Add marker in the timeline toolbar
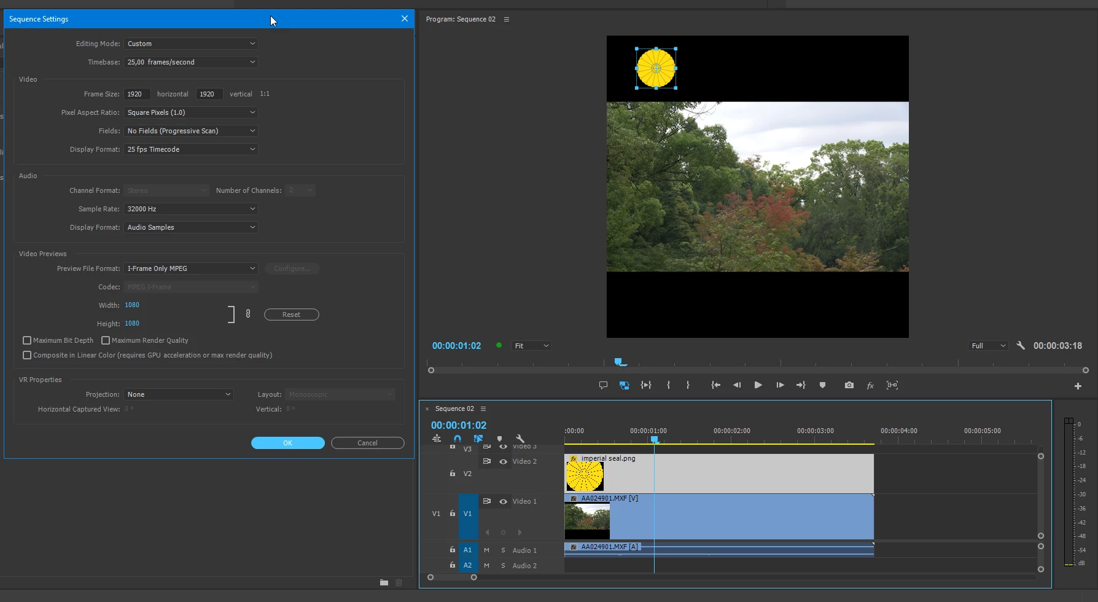This screenshot has width=1098, height=602. (499, 439)
